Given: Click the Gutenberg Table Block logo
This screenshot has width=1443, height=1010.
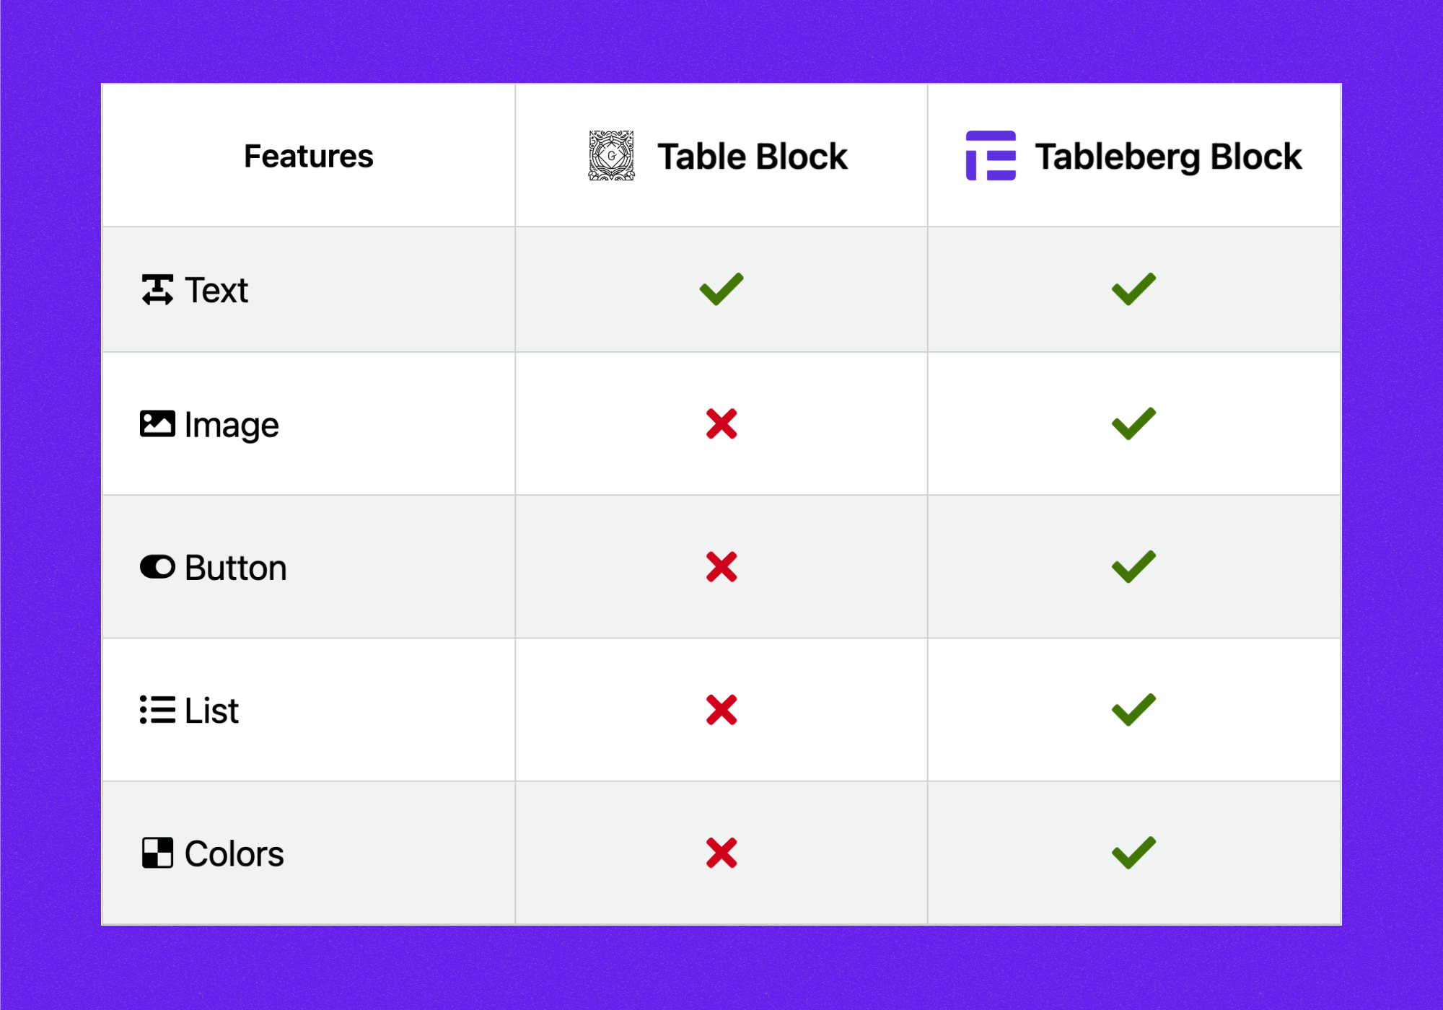Looking at the screenshot, I should [611, 156].
